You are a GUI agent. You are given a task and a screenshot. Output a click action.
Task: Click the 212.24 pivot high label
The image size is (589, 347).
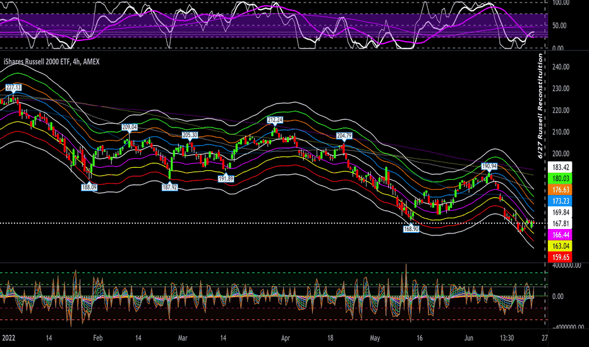pos(275,120)
